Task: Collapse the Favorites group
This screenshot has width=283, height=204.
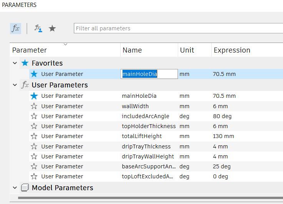Action: tap(15, 63)
